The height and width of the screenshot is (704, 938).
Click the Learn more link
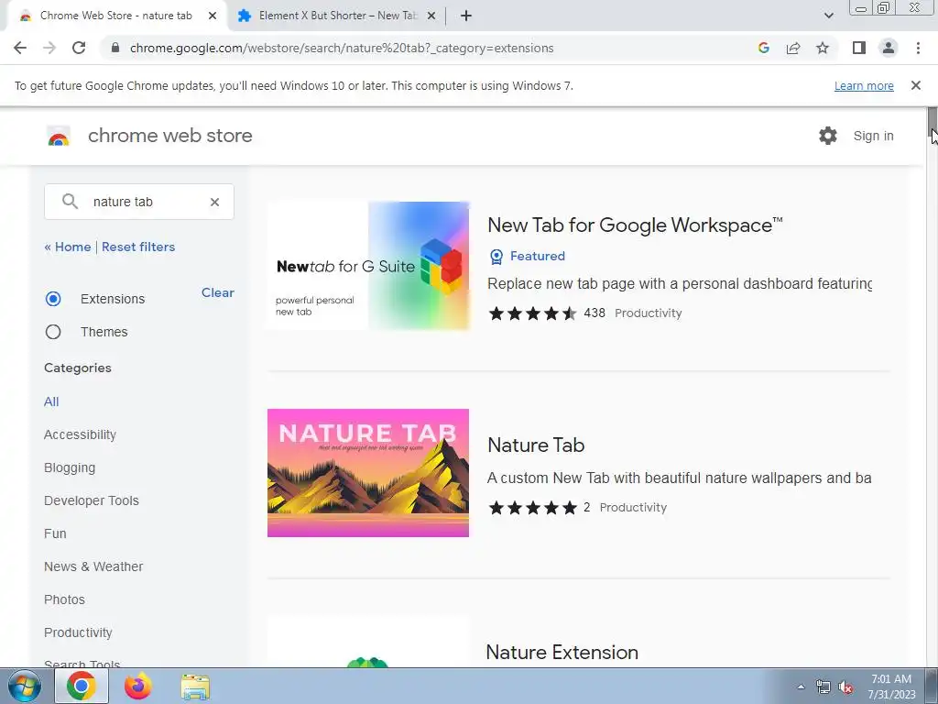[x=864, y=85]
